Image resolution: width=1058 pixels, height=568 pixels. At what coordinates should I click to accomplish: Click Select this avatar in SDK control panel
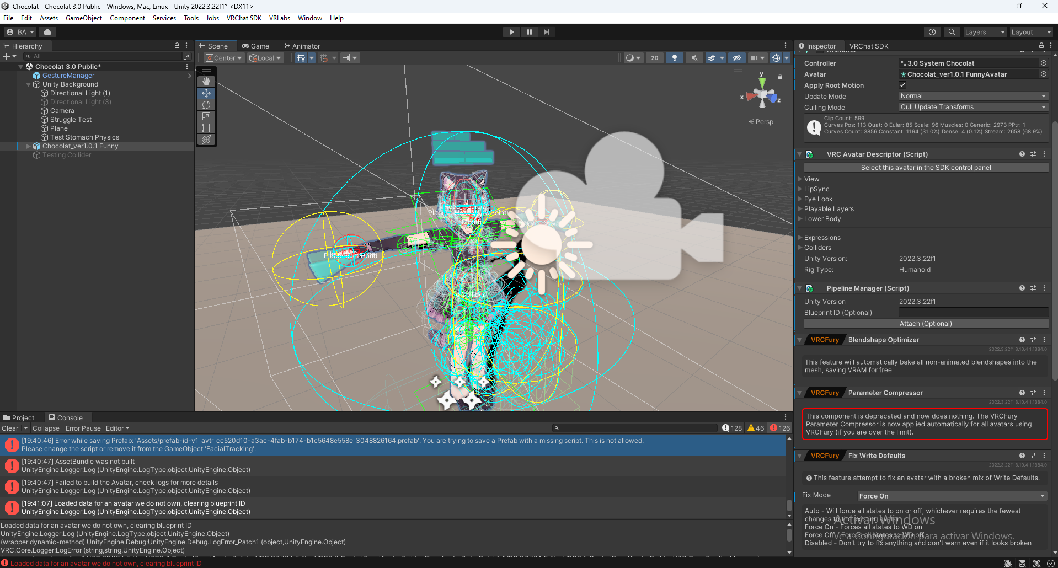click(926, 168)
